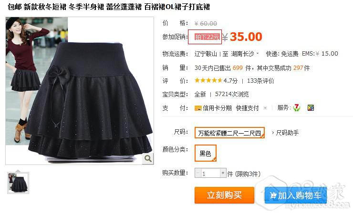Open the 133条评价 reviews link
353x213 pixels.
tap(260, 81)
